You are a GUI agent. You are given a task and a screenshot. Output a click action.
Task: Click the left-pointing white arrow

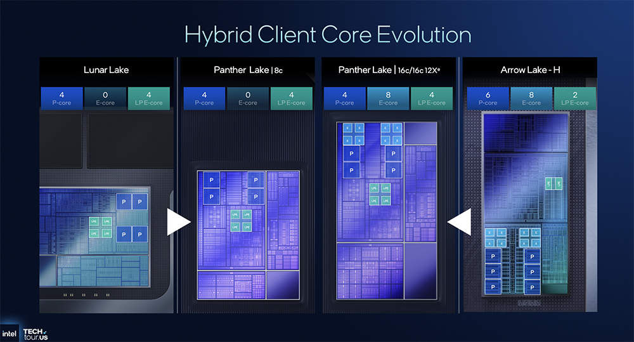pyautogui.click(x=459, y=222)
